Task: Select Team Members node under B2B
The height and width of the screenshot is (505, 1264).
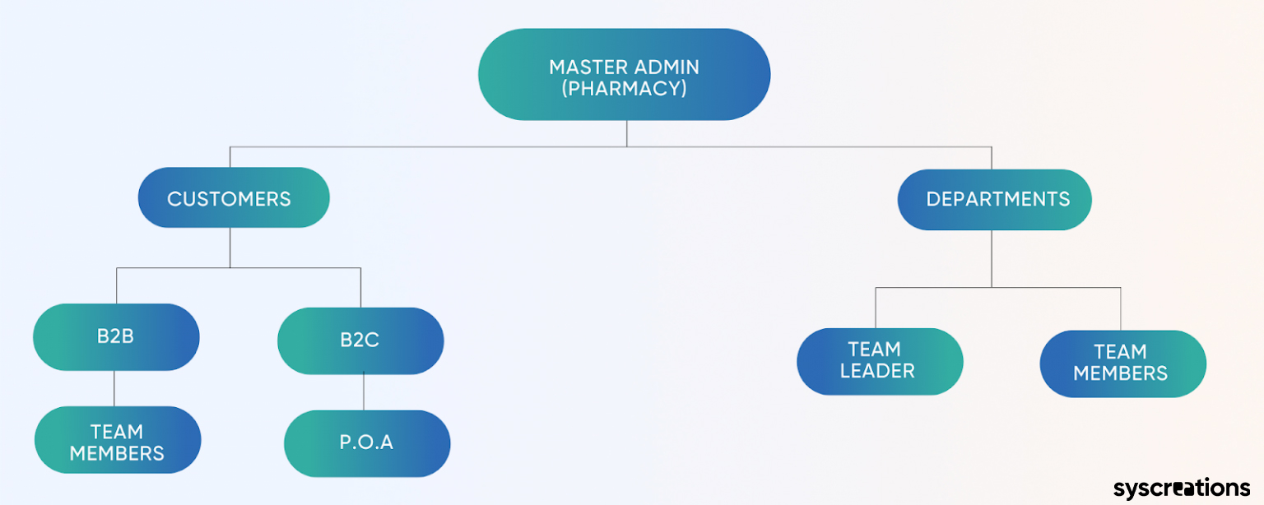Action: [x=118, y=440]
